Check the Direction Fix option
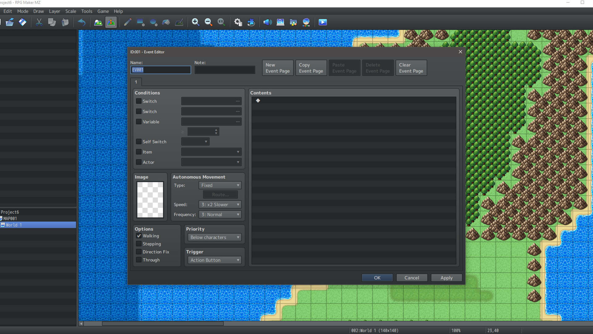The height and width of the screenshot is (334, 593). (x=139, y=252)
